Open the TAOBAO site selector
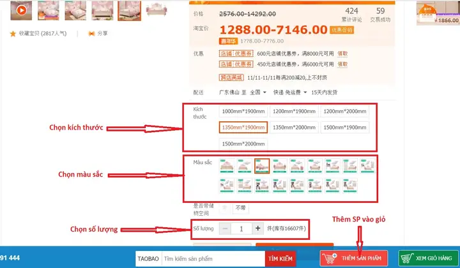460x268 pixels. (x=148, y=258)
